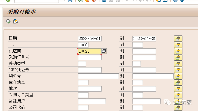This screenshot has height=111, width=198.
Task: Click the 供应商 label
Action: point(15,51)
